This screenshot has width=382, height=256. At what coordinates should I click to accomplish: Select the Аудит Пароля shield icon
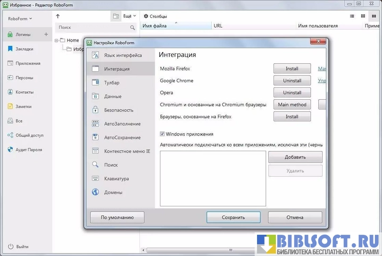point(10,150)
